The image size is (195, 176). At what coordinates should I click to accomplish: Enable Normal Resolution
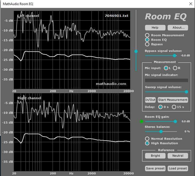pyautogui.click(x=147, y=139)
